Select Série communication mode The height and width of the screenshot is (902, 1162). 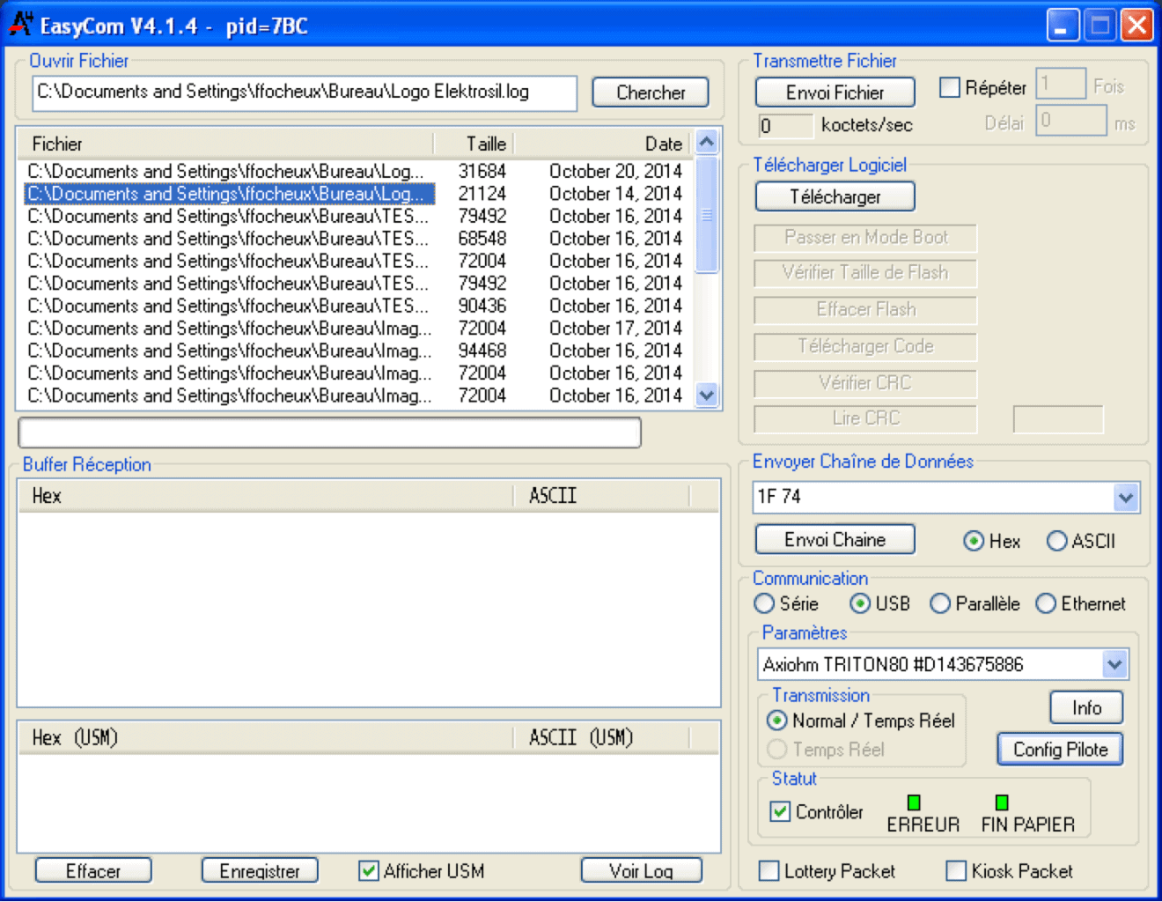tap(764, 603)
